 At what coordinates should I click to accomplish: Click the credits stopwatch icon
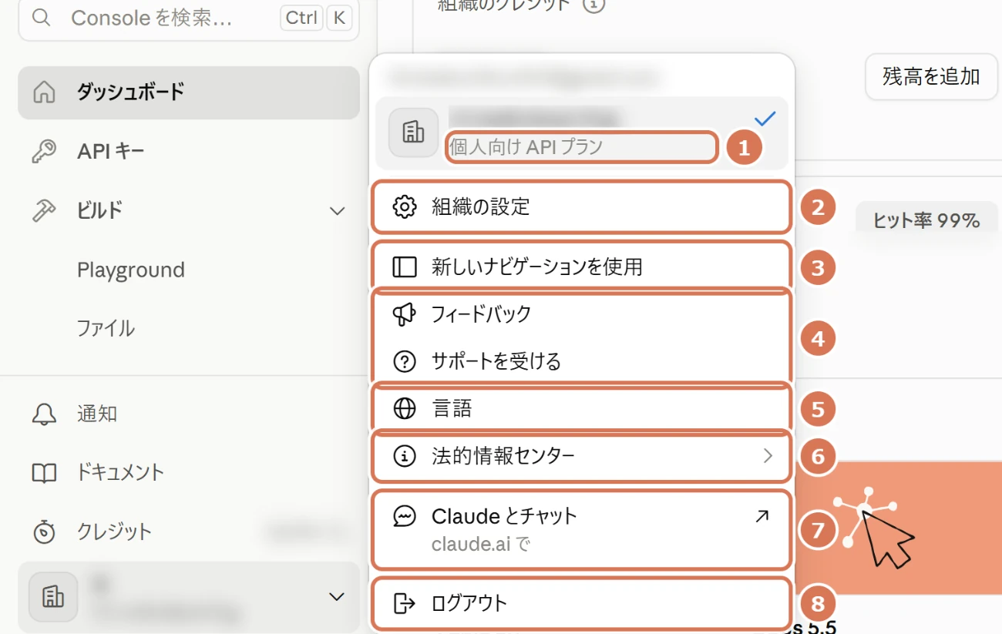44,532
